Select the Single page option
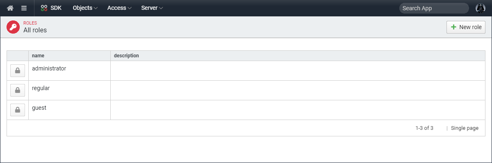This screenshot has height=163, width=492. click(x=465, y=128)
